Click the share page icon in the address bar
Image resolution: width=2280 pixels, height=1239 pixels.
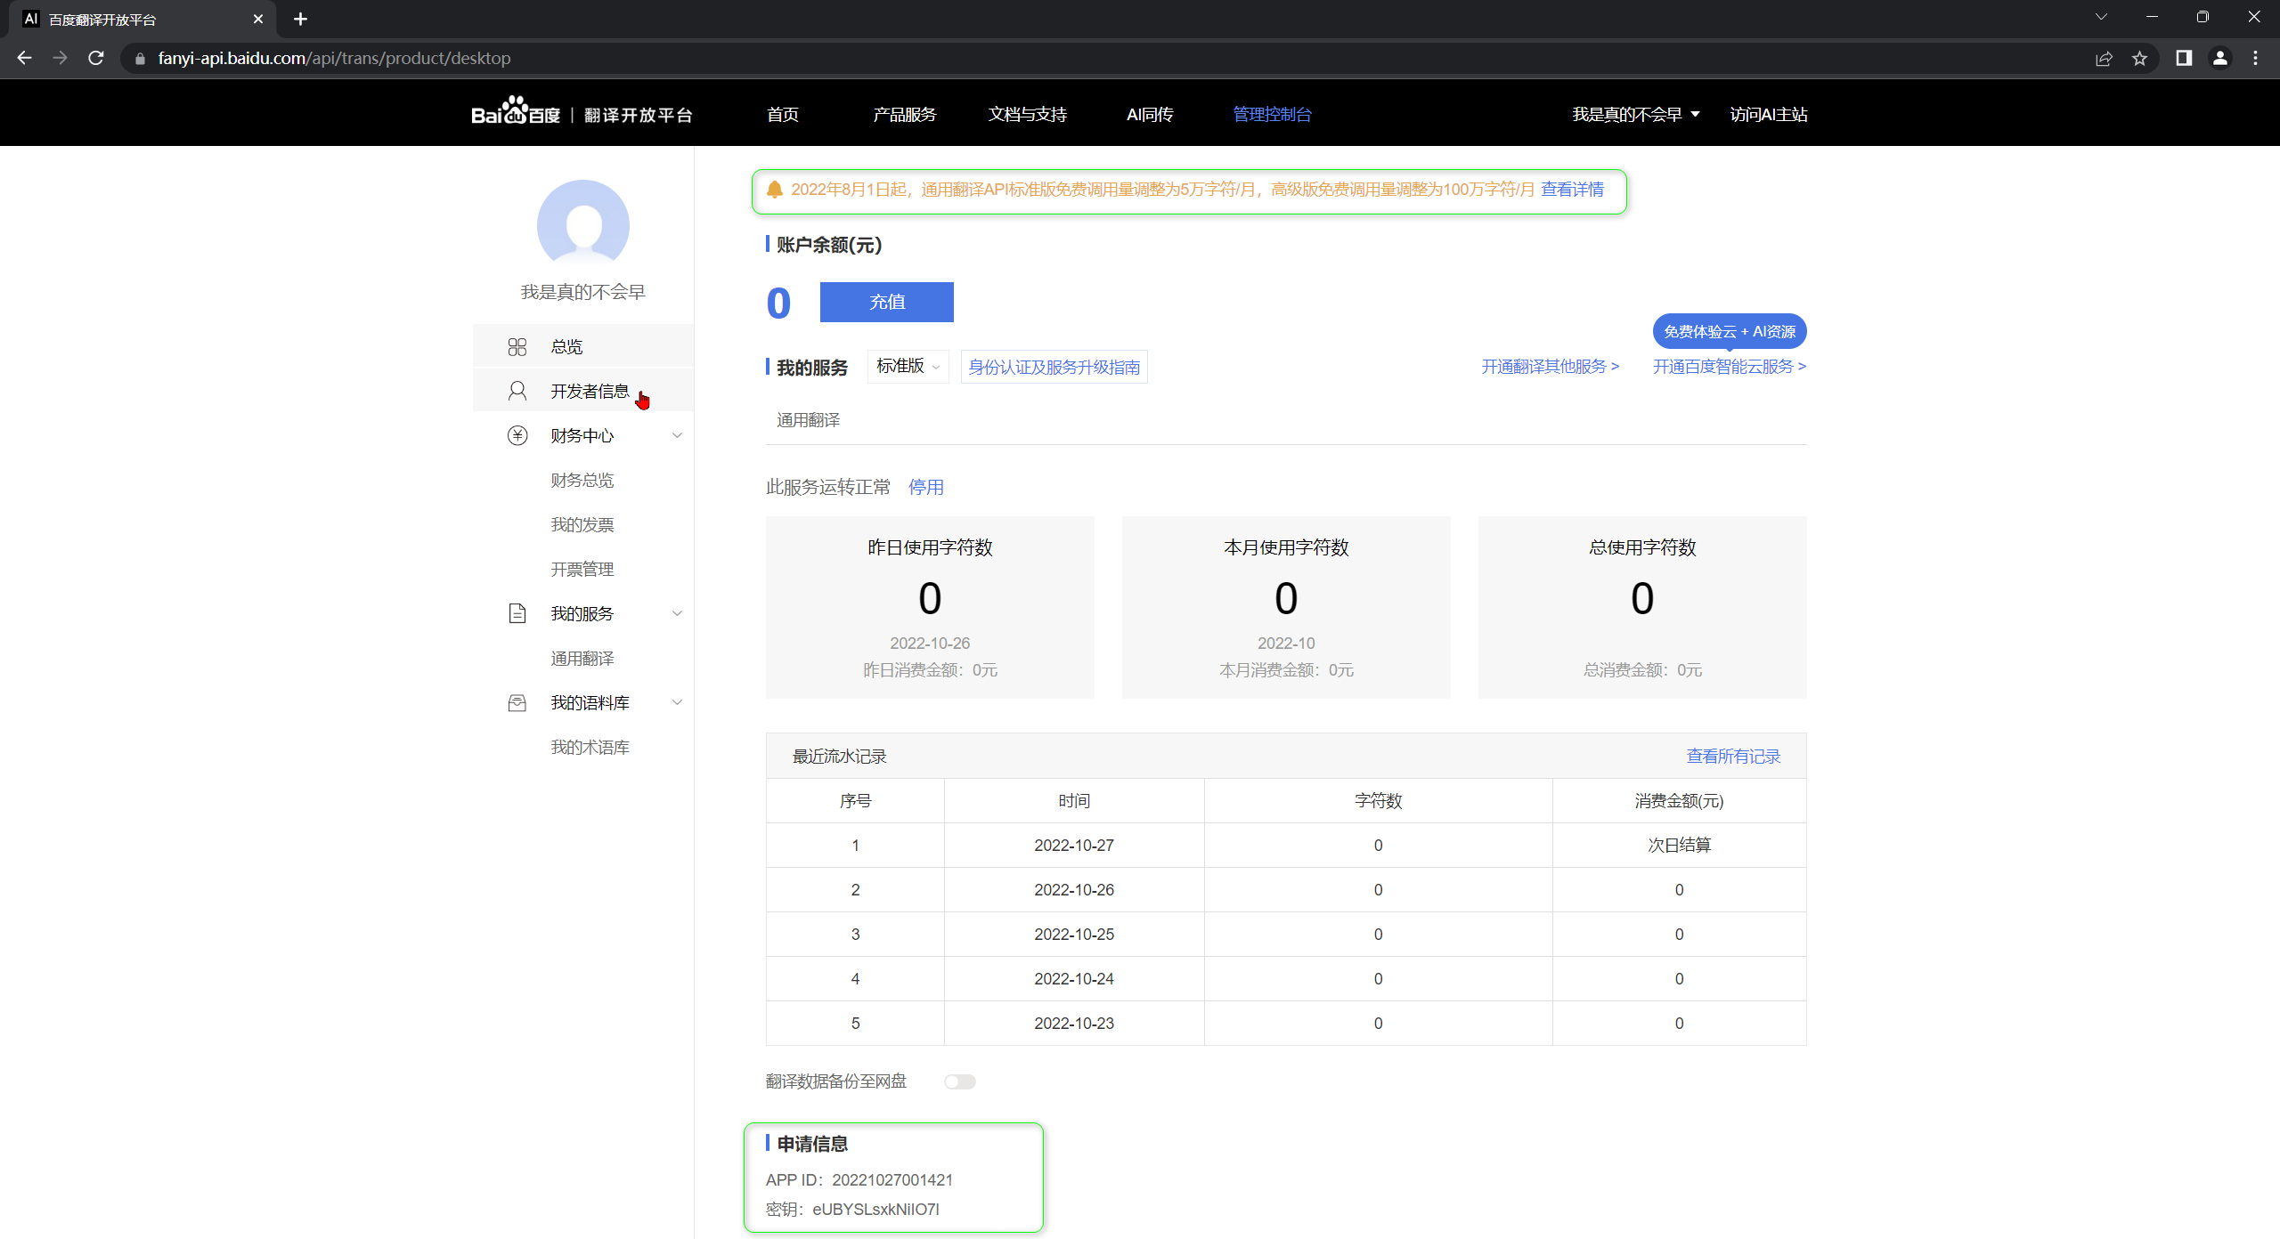(x=2104, y=59)
